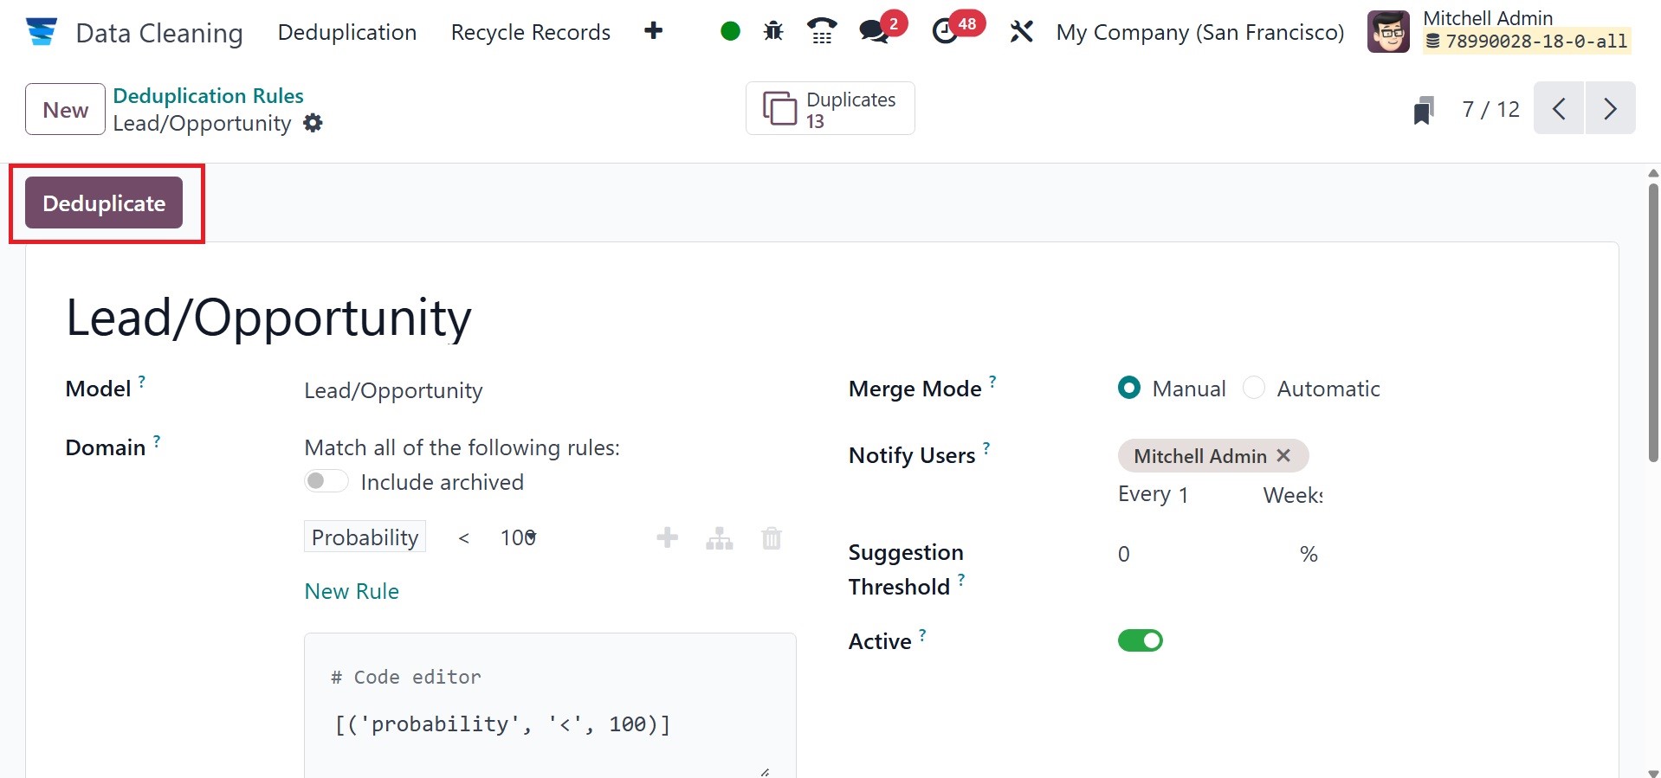Open the Weeks notification frequency dropdown
The width and height of the screenshot is (1661, 778).
[x=1292, y=495]
